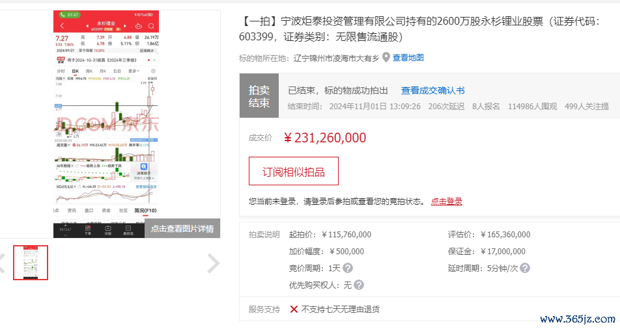The image size is (620, 329).
Task: Click the 订阅相似拍品 button
Action: pyautogui.click(x=293, y=171)
